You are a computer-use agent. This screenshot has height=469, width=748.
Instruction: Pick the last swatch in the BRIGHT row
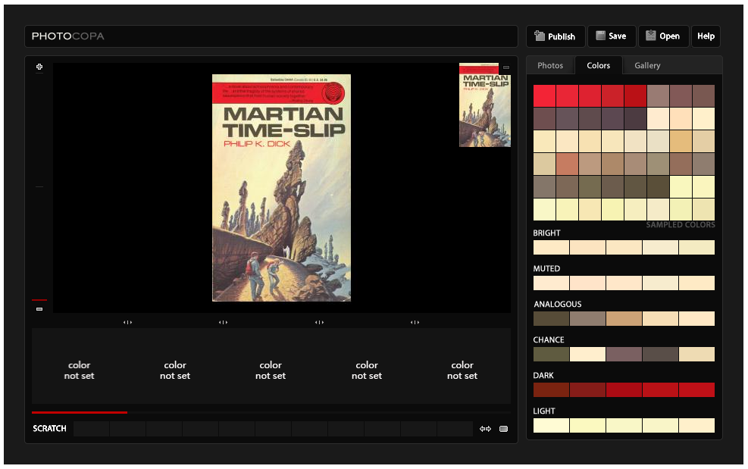(x=697, y=247)
